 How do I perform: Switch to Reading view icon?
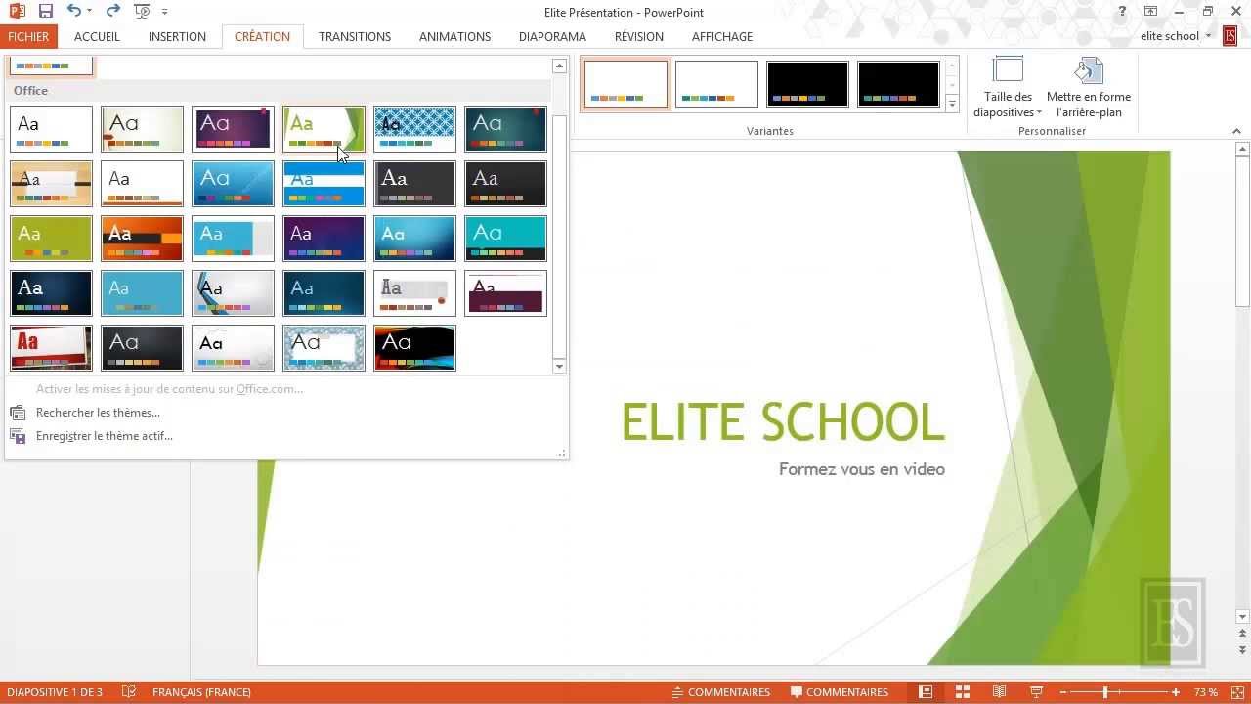pyautogui.click(x=1000, y=692)
